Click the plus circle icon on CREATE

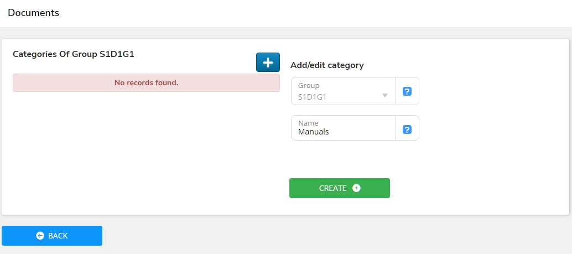click(x=356, y=188)
